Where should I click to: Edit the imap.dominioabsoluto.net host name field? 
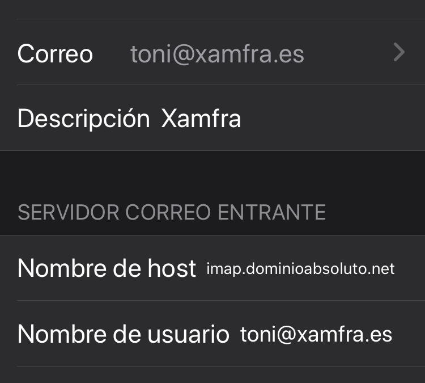[x=300, y=268]
